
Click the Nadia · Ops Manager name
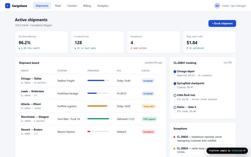[x=234, y=6]
